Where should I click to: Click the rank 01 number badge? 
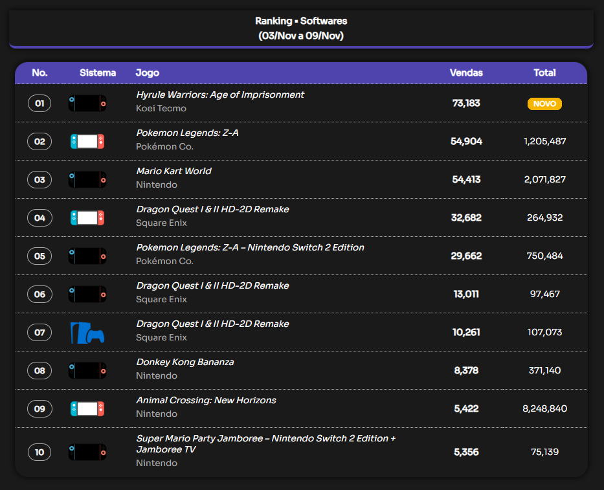(x=39, y=103)
